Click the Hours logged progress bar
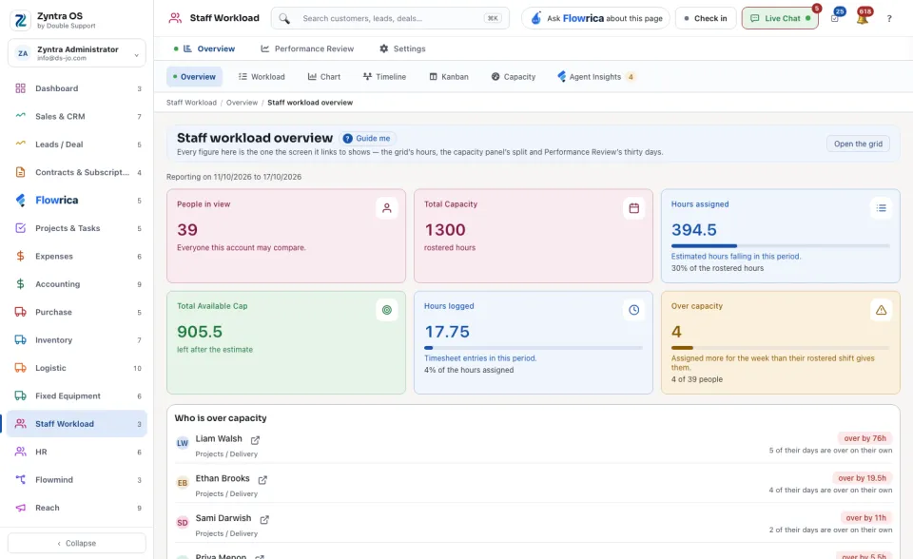This screenshot has width=913, height=559. [534, 348]
